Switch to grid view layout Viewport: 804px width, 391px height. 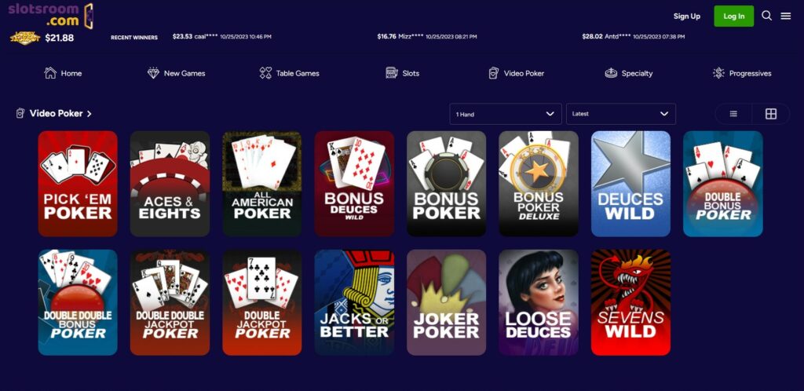[x=771, y=114]
